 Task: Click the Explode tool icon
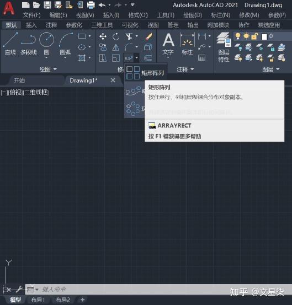coord(148,47)
